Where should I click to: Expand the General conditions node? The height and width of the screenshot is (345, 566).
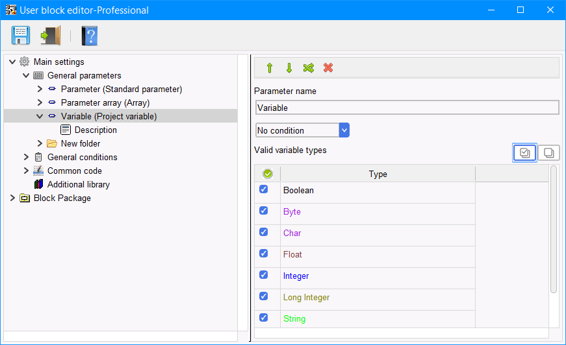pos(26,158)
